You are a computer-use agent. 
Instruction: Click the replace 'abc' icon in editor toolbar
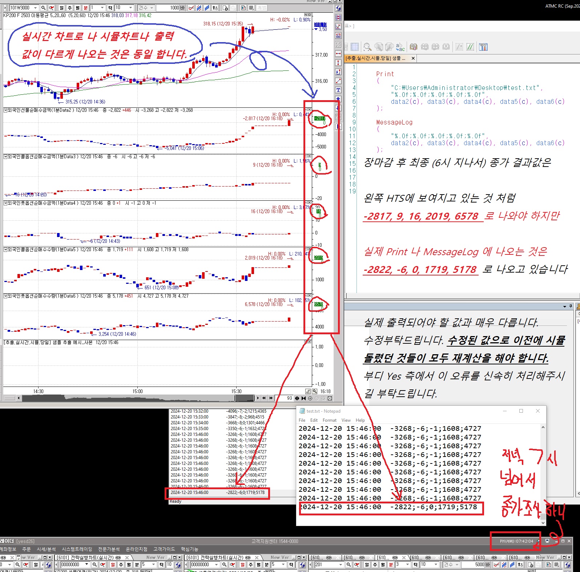[x=400, y=47]
